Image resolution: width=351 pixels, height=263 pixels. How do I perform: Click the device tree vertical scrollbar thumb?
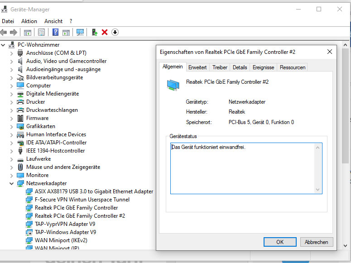tap(346, 105)
